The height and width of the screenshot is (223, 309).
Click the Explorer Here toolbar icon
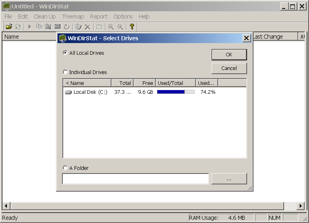point(48,27)
